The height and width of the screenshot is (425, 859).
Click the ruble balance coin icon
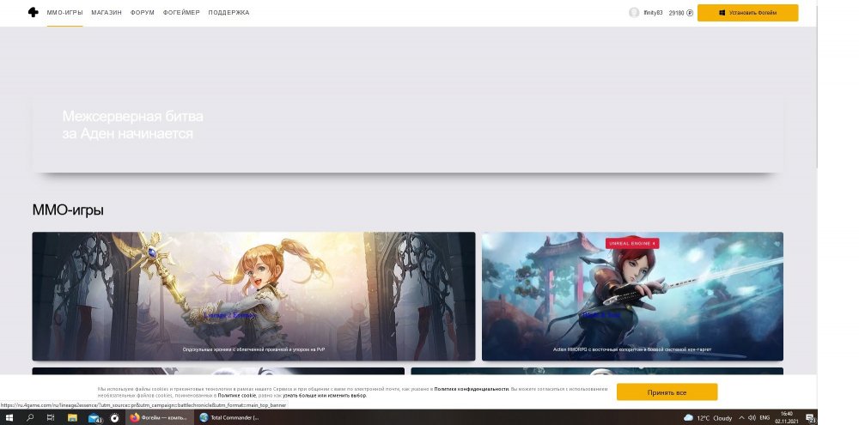pos(690,13)
